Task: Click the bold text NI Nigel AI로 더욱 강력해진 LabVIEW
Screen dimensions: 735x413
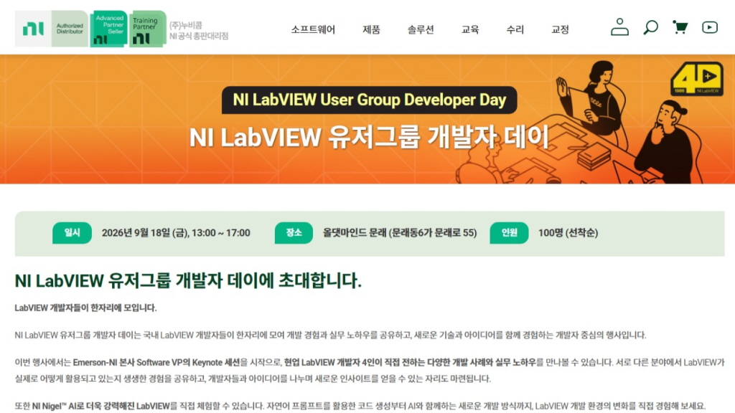Action: (100, 406)
